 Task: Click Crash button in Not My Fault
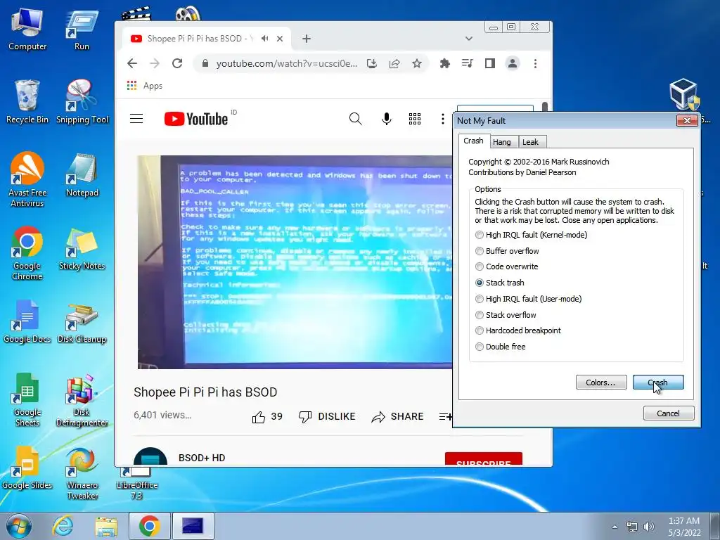point(658,382)
